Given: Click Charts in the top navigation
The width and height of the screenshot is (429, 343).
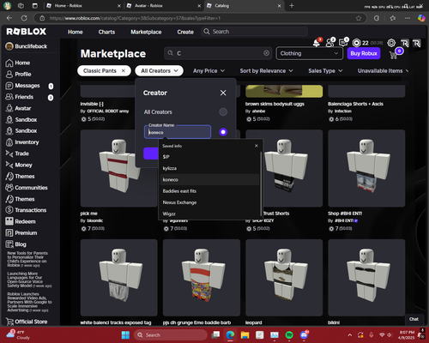Looking at the screenshot, I should click(106, 32).
